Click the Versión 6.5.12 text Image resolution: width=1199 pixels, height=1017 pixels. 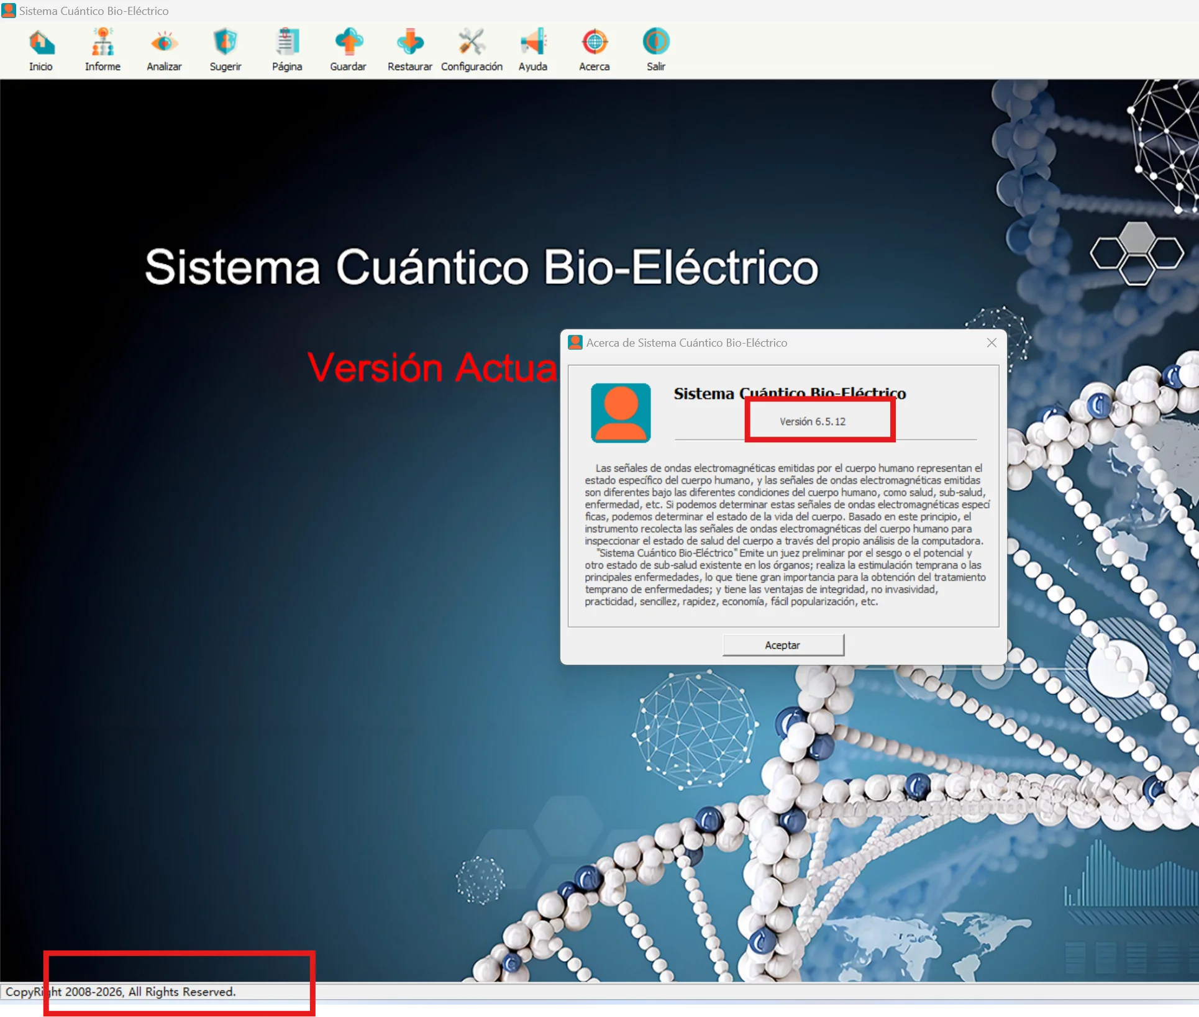point(813,421)
